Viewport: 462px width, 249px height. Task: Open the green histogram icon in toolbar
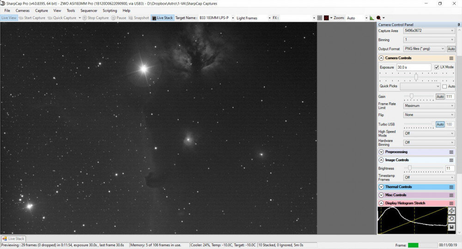point(372,18)
